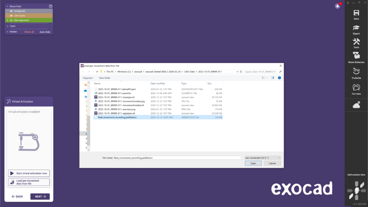The image size is (368, 207).
Task: Click CAD-Data in the breadcrumb path
Action: pos(190,72)
